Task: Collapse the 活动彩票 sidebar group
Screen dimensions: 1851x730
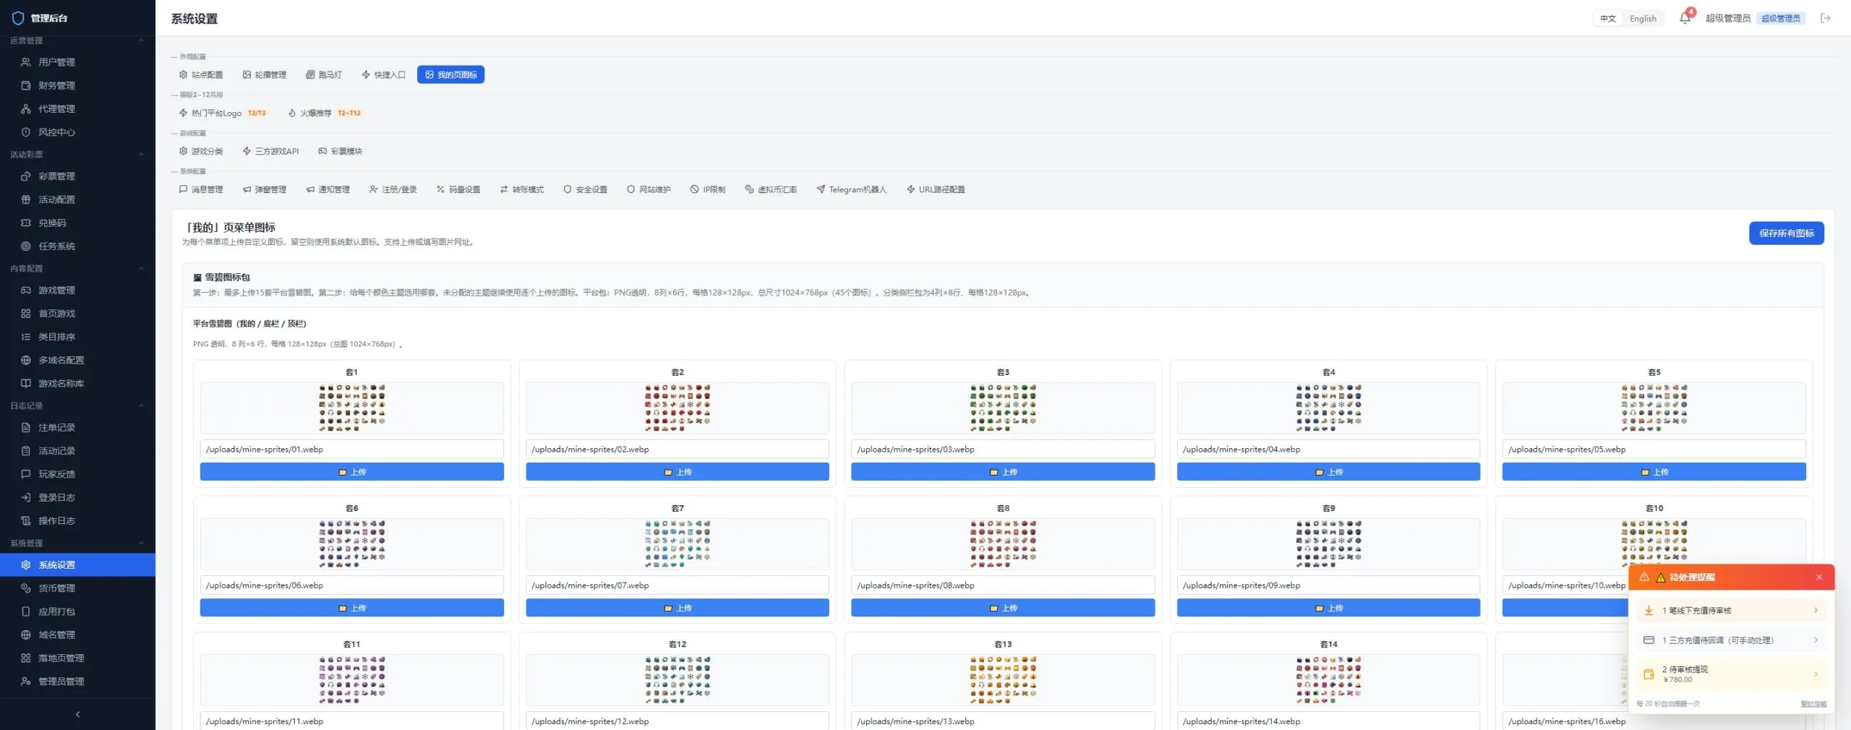Action: [x=77, y=154]
